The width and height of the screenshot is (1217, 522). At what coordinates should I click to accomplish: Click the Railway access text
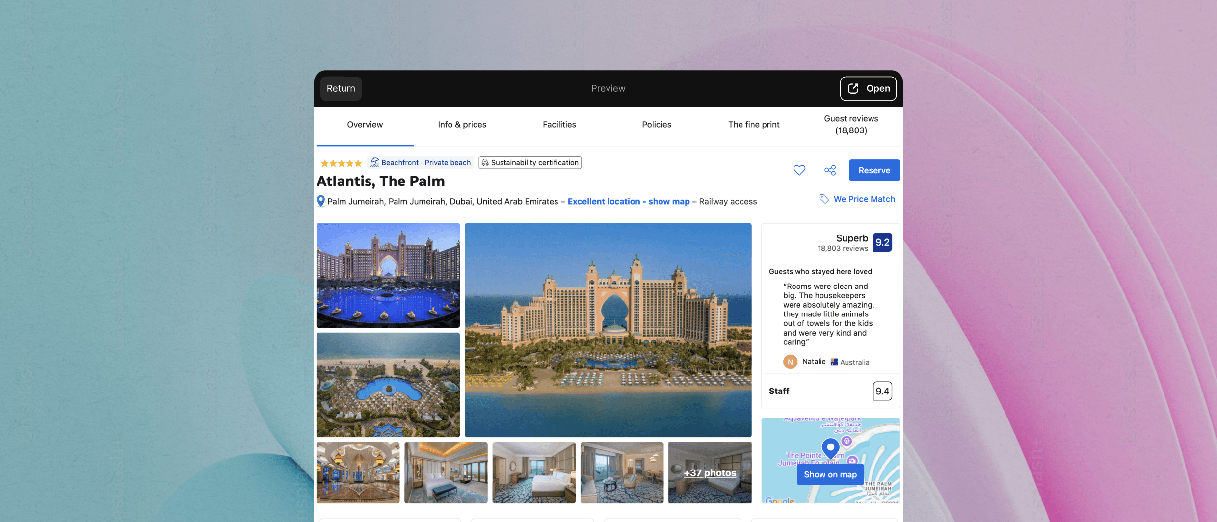(x=728, y=201)
